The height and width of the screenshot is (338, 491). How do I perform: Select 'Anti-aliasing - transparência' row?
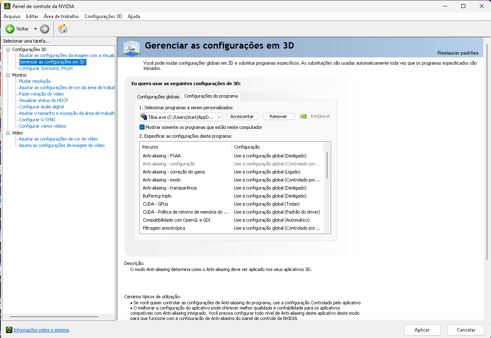[x=232, y=188]
